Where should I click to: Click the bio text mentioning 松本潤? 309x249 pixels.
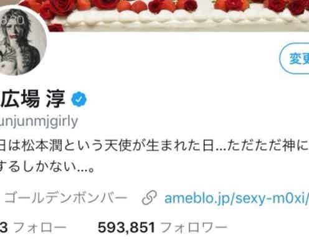coord(154,146)
